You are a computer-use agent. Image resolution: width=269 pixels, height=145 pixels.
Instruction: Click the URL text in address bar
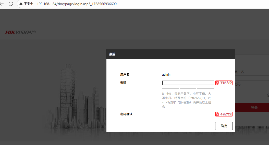tap(77, 4)
